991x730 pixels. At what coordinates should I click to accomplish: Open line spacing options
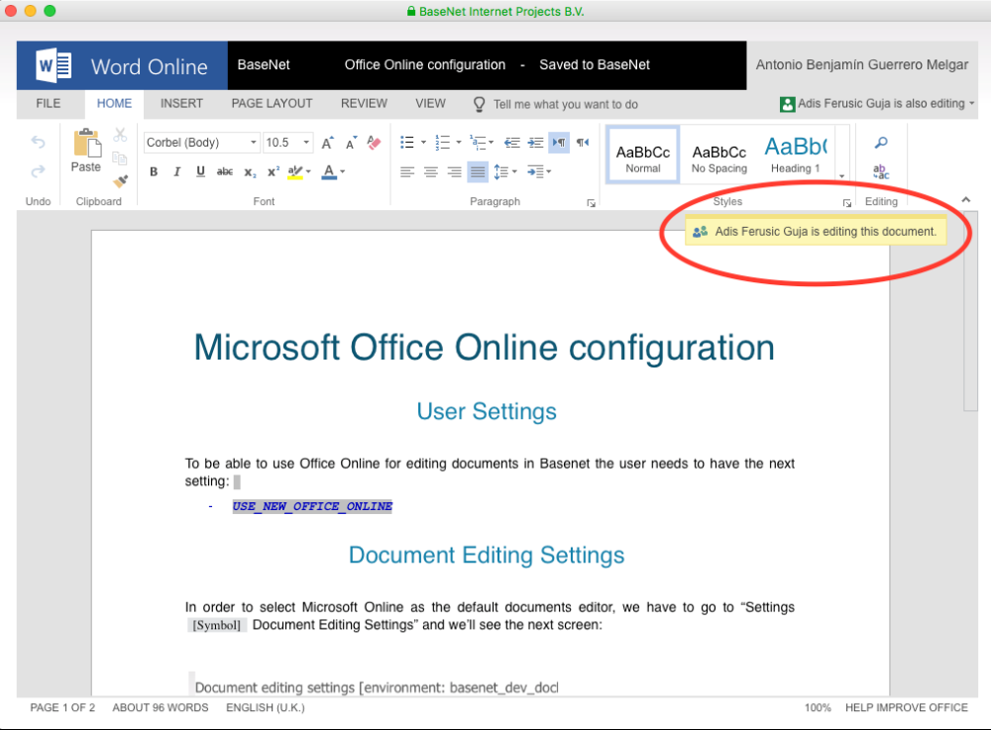point(505,171)
